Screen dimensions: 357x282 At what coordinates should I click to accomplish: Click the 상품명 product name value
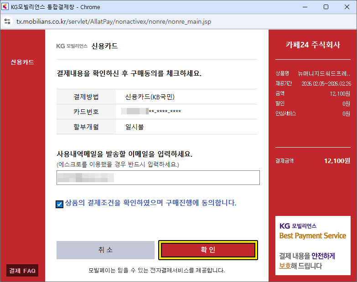(324, 73)
